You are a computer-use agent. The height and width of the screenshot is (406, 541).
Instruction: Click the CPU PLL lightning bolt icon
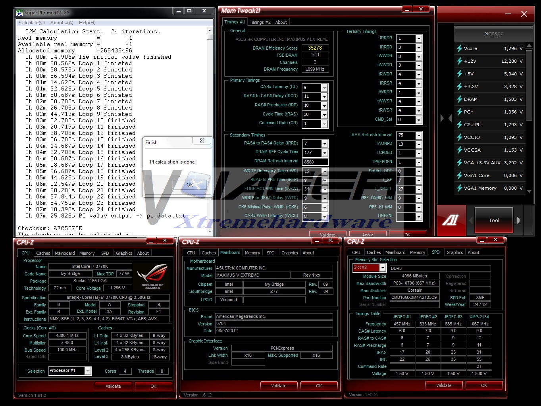click(459, 125)
